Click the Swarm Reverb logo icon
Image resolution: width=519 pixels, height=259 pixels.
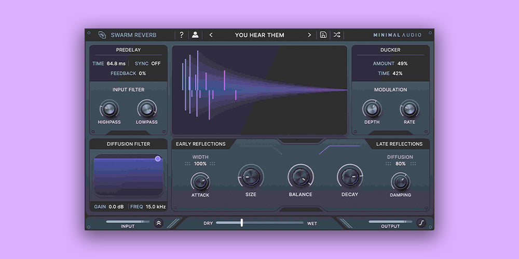(x=102, y=35)
